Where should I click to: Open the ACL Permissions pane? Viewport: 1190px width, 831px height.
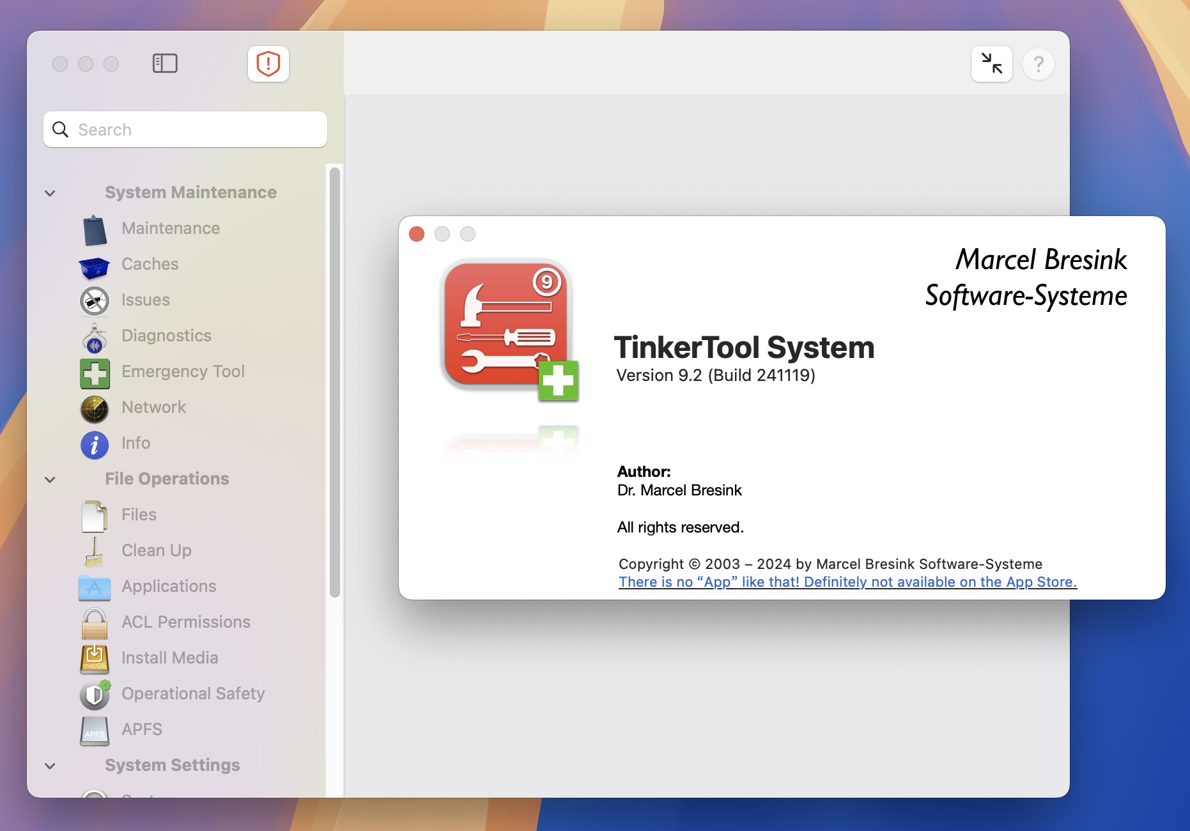185,622
